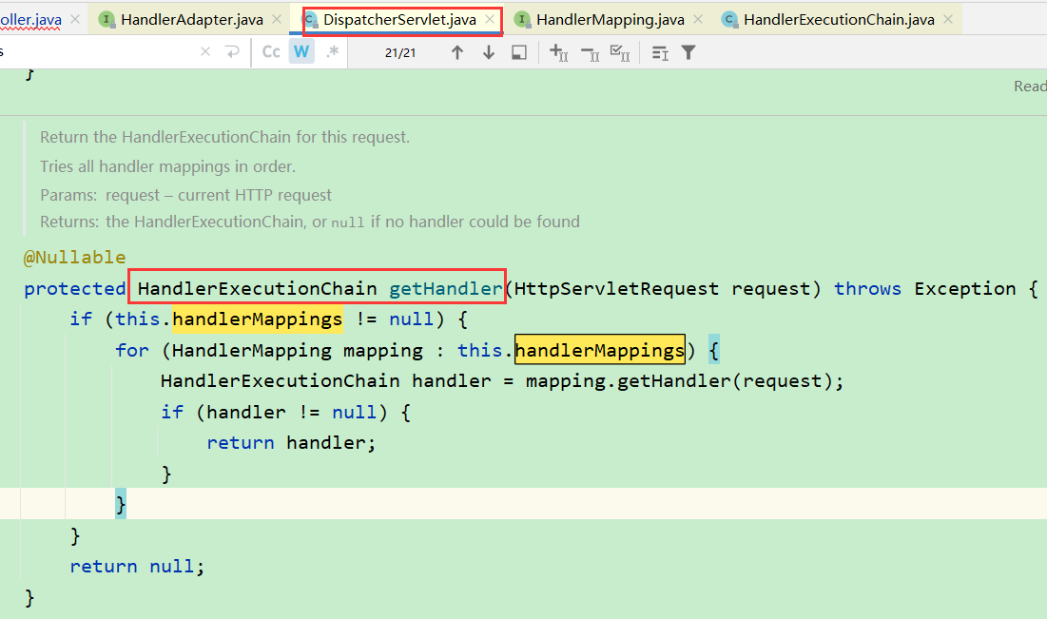Click in the find bar search field
The height and width of the screenshot is (619, 1047).
point(100,52)
